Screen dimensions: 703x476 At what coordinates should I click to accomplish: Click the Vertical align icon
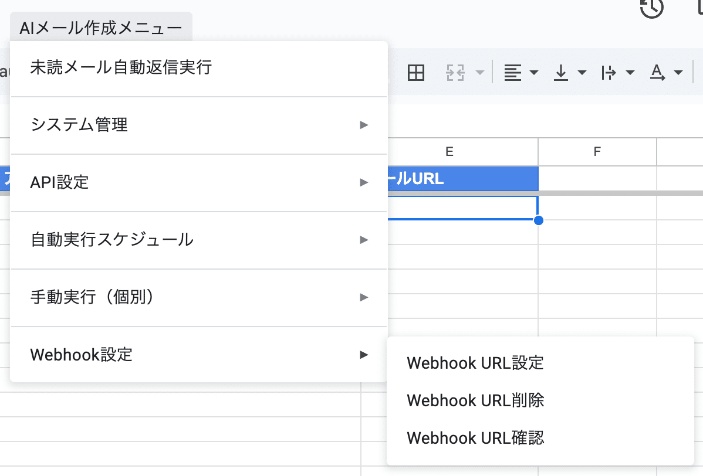pos(562,73)
